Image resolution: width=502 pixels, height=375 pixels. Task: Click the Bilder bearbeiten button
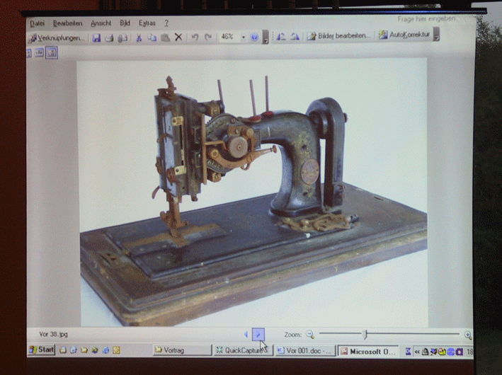pyautogui.click(x=339, y=35)
